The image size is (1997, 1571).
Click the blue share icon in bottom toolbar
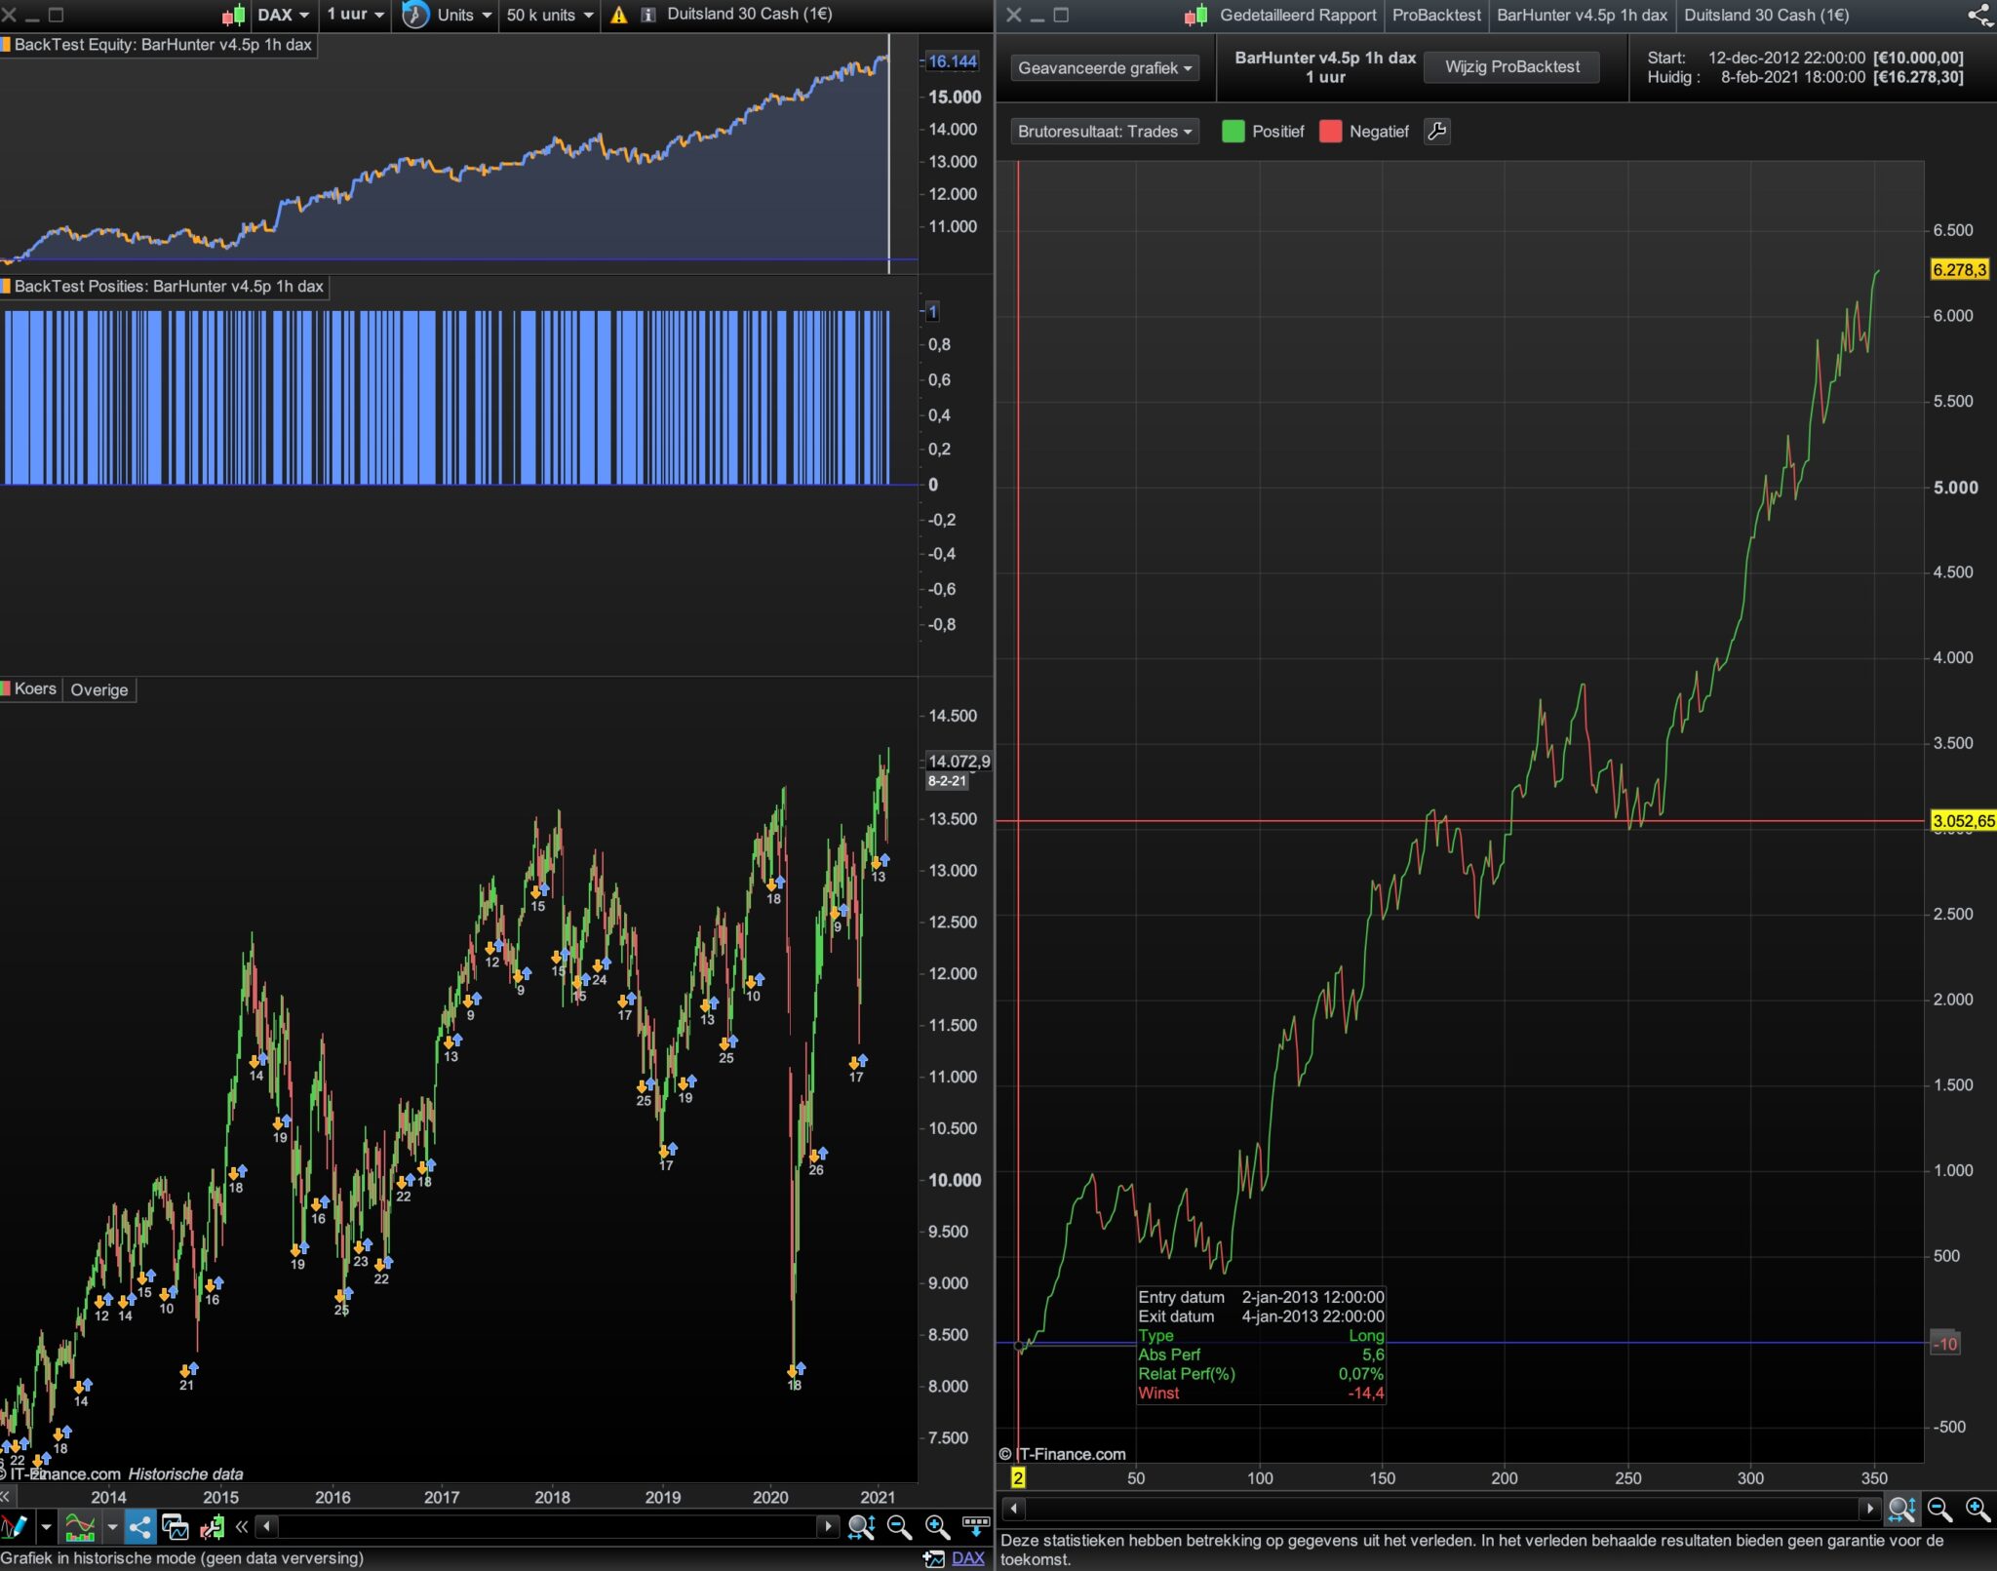[140, 1526]
